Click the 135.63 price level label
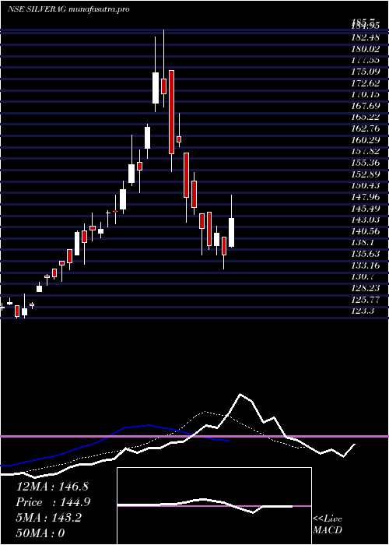The height and width of the screenshot is (545, 389). pyautogui.click(x=365, y=255)
